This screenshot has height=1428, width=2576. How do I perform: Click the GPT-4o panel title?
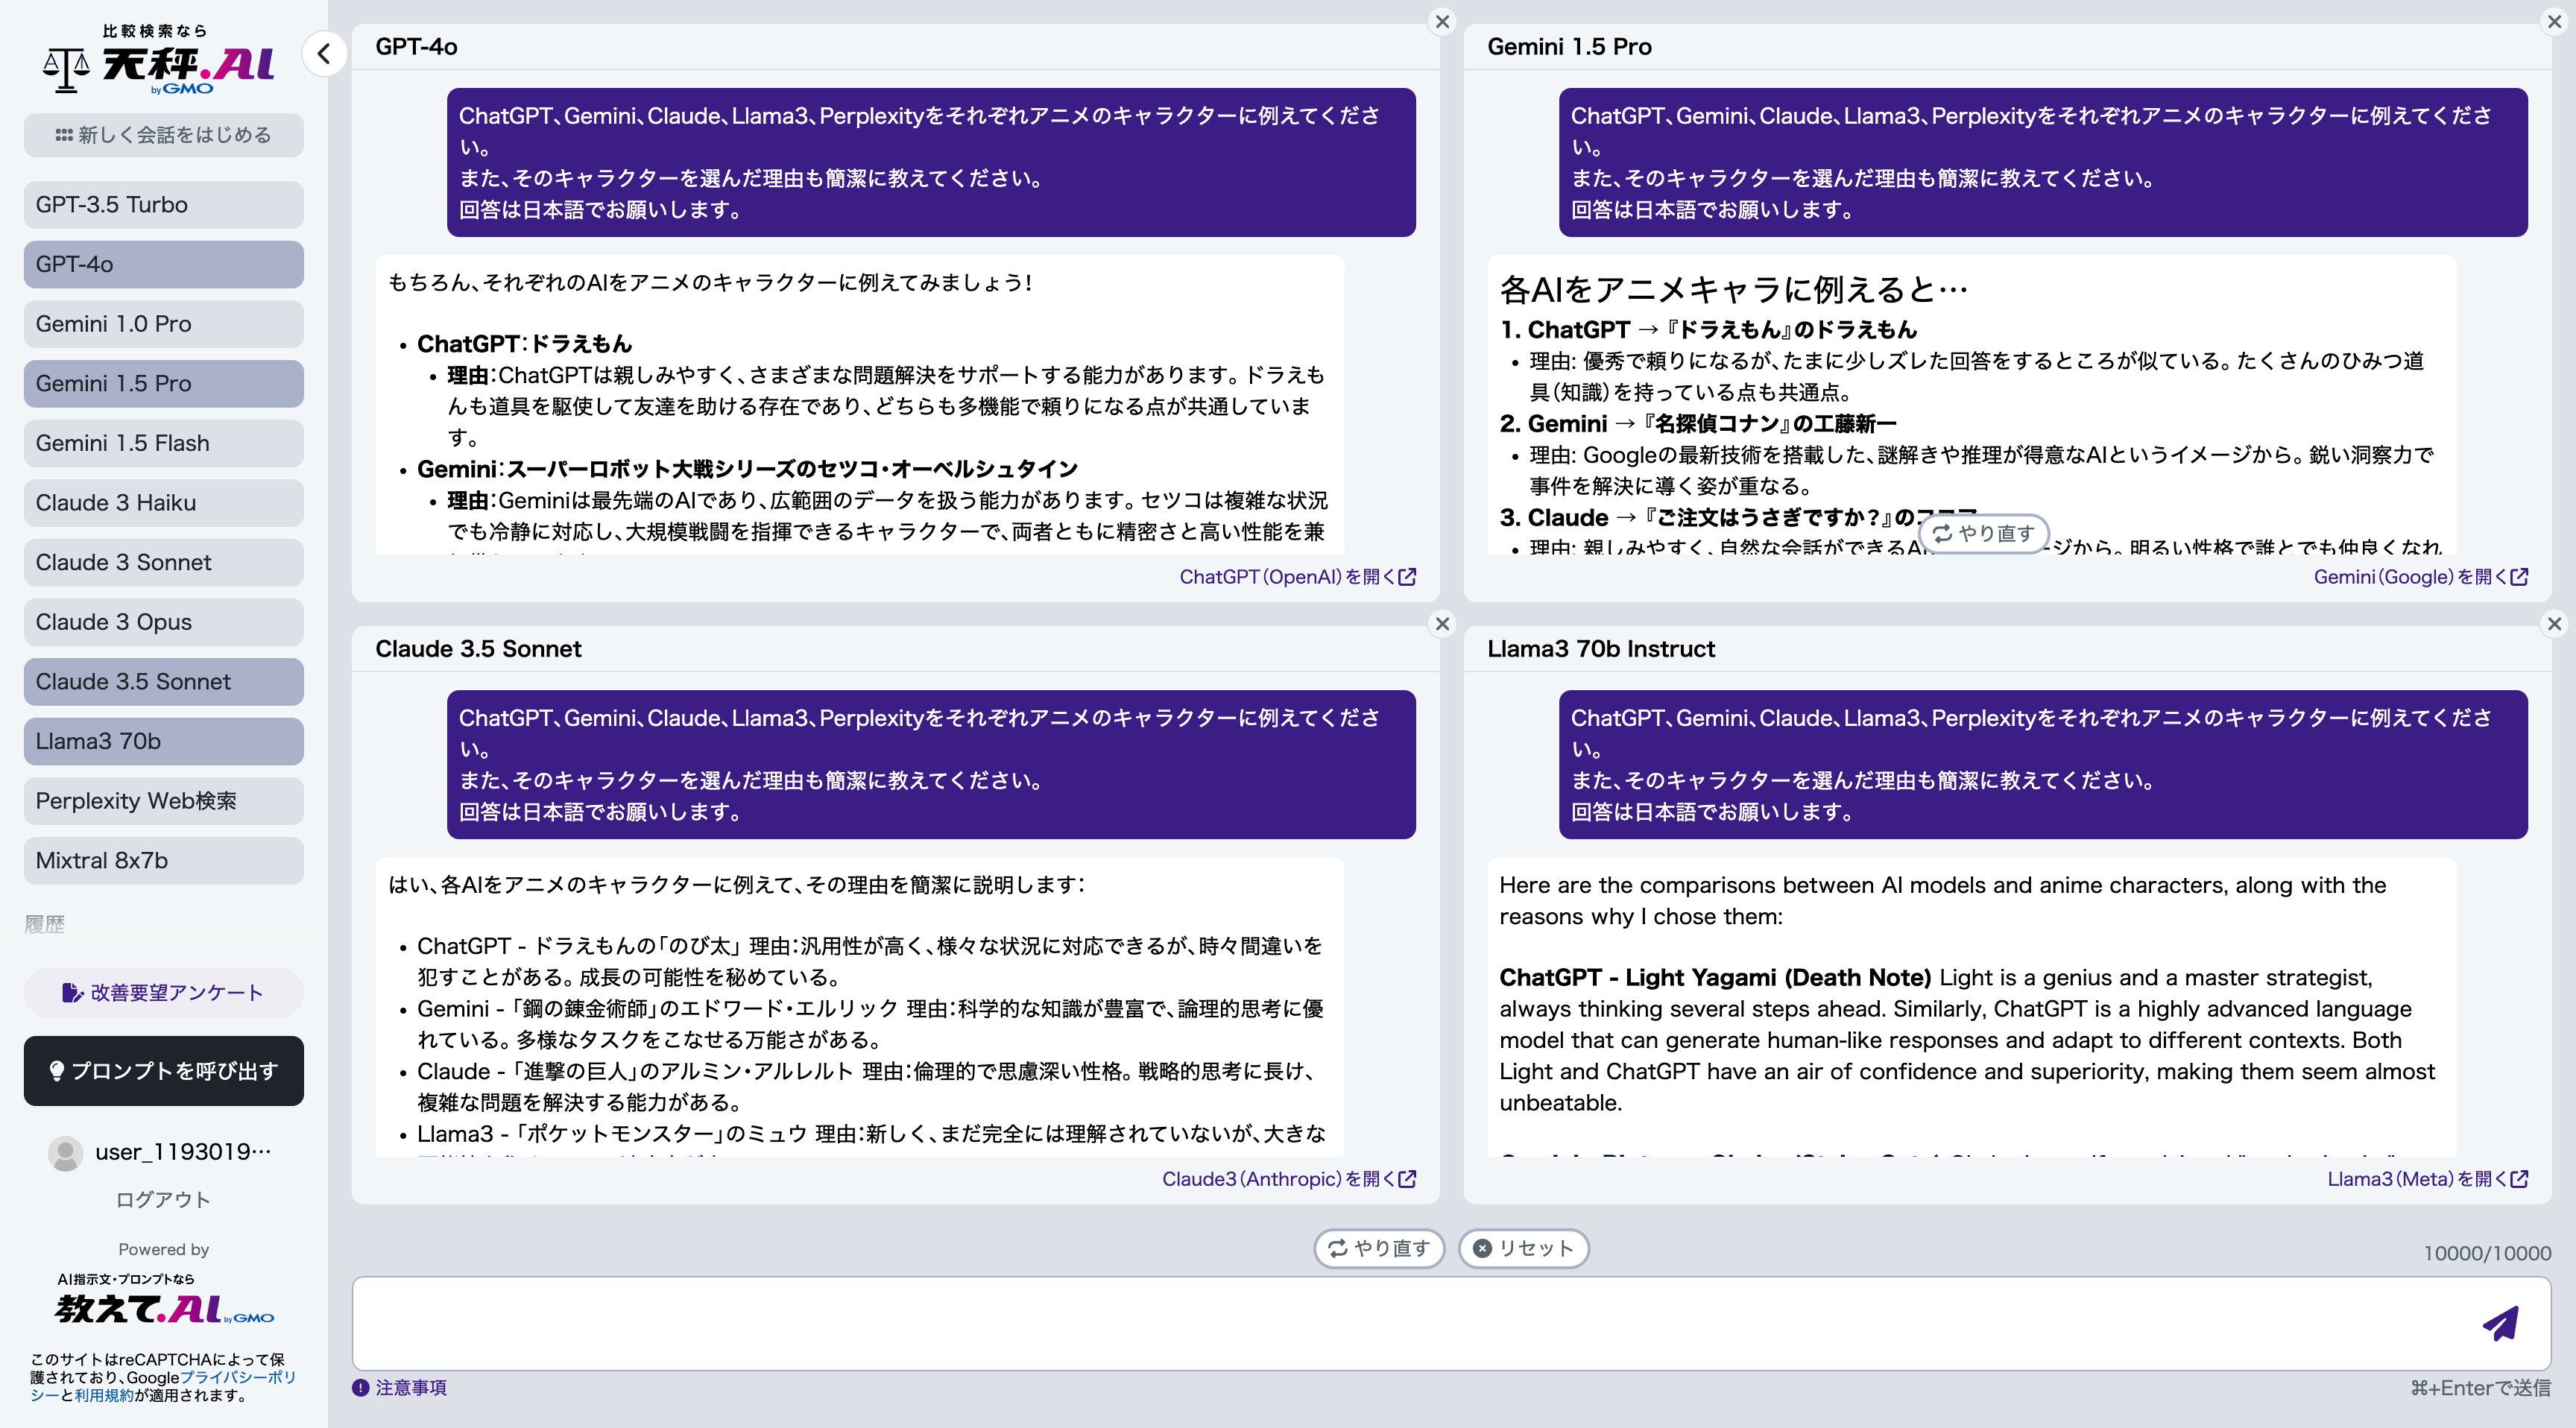coord(416,47)
